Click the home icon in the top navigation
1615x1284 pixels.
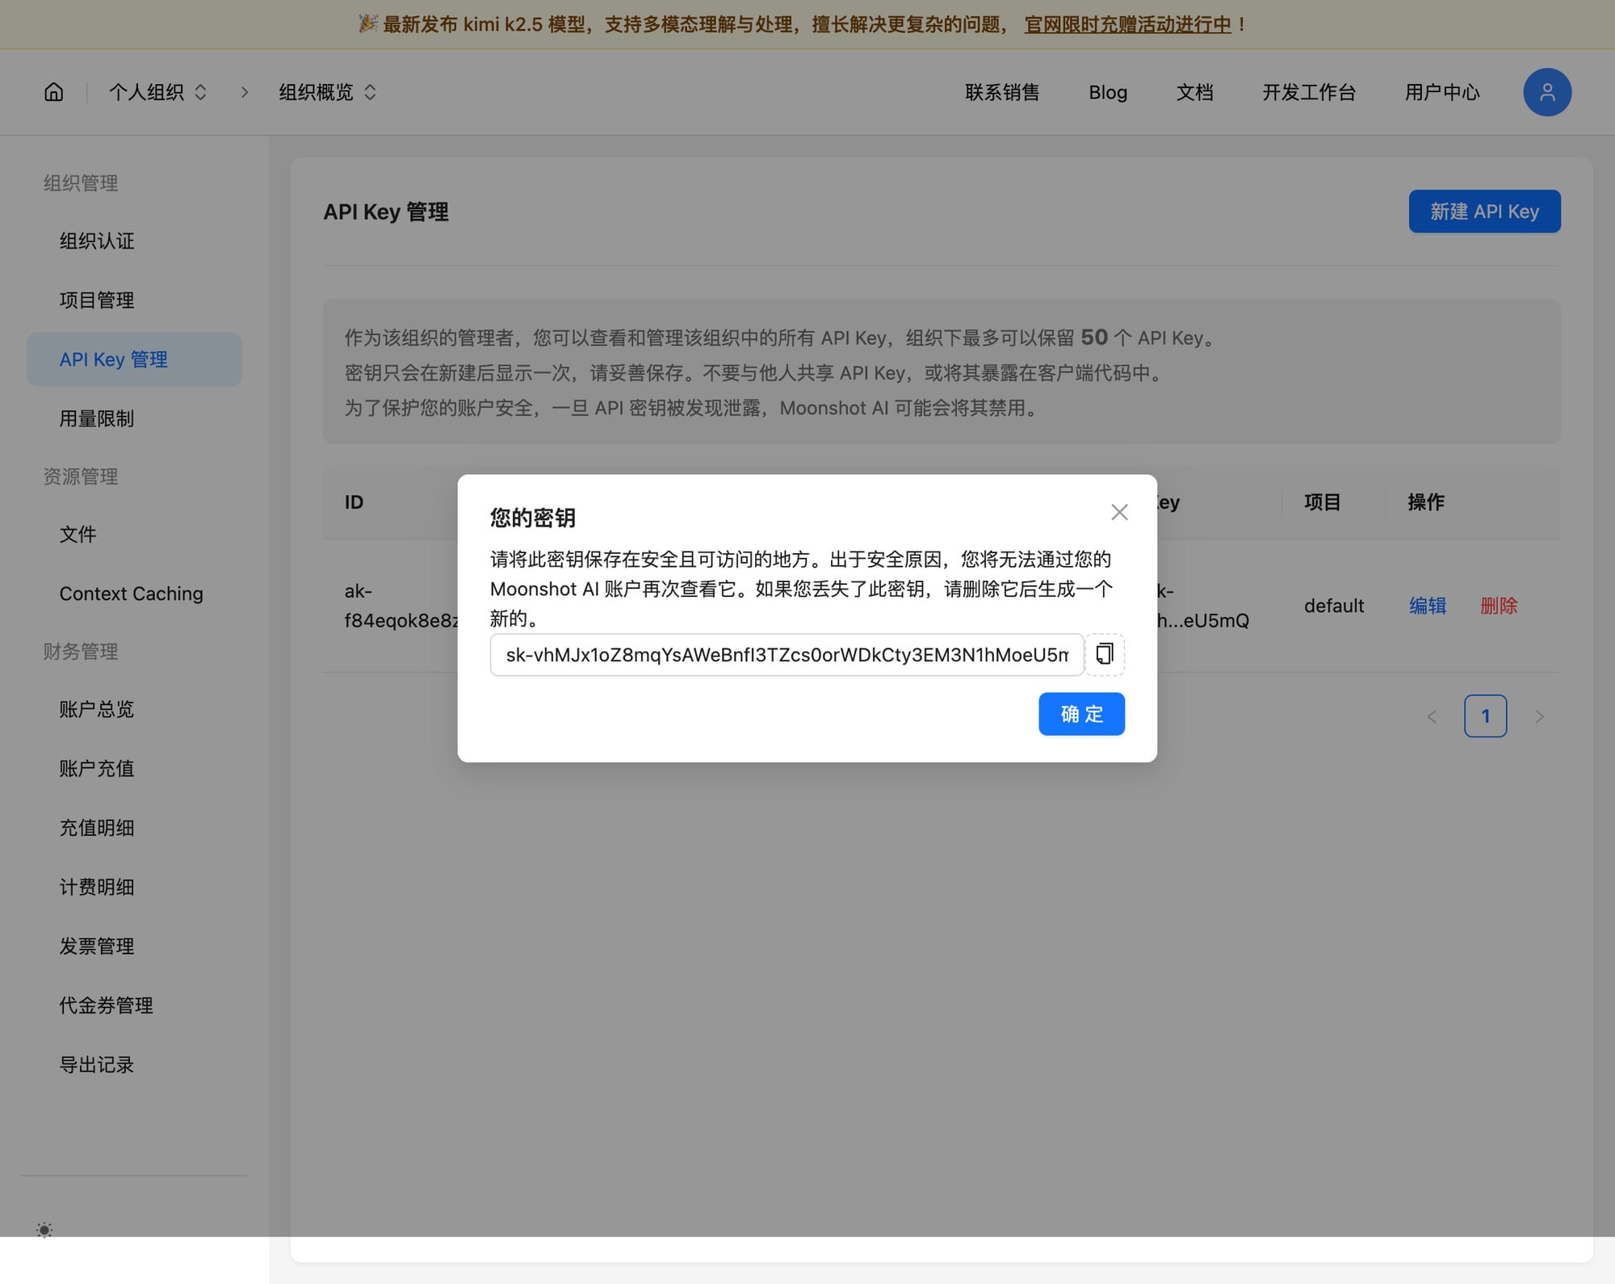pyautogui.click(x=52, y=92)
